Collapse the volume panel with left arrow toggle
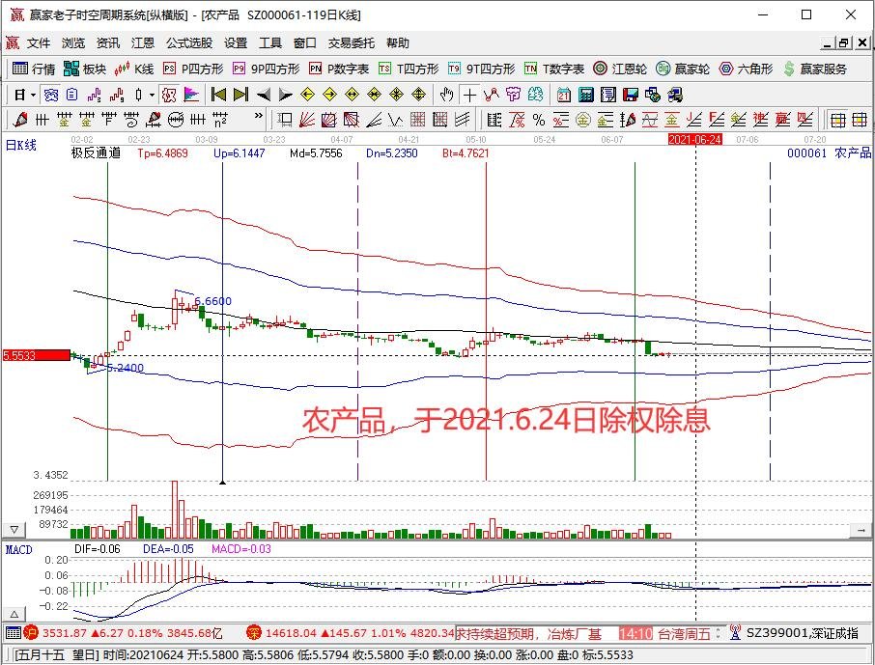 14,529
